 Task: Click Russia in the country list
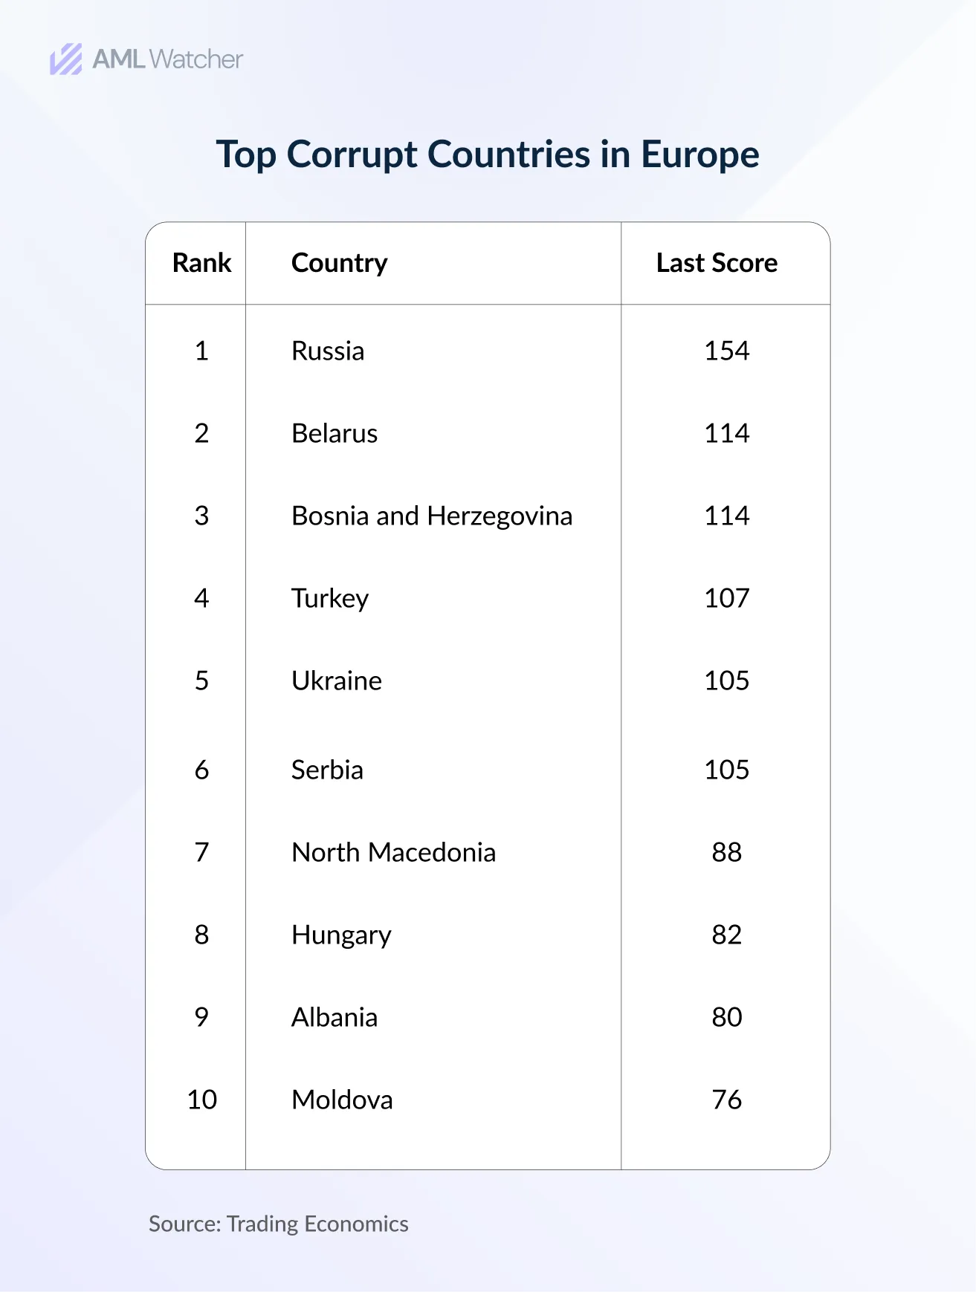[328, 351]
